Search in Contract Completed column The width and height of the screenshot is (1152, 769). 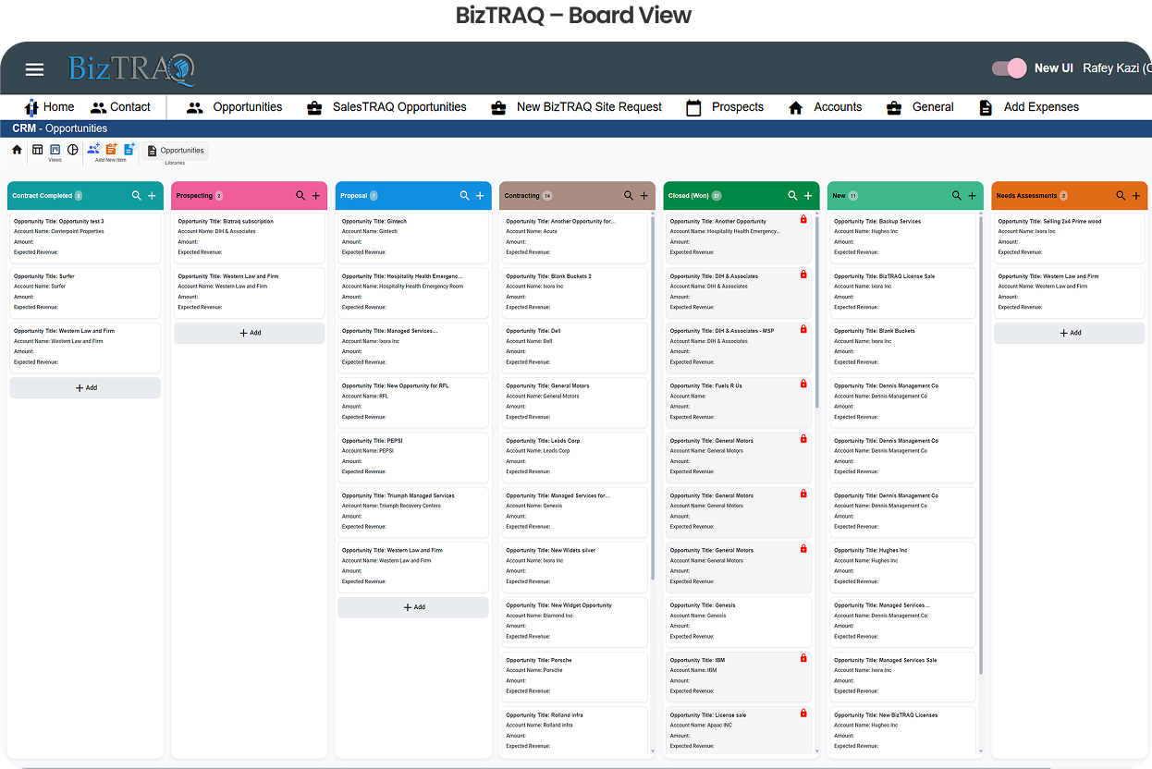pos(137,196)
